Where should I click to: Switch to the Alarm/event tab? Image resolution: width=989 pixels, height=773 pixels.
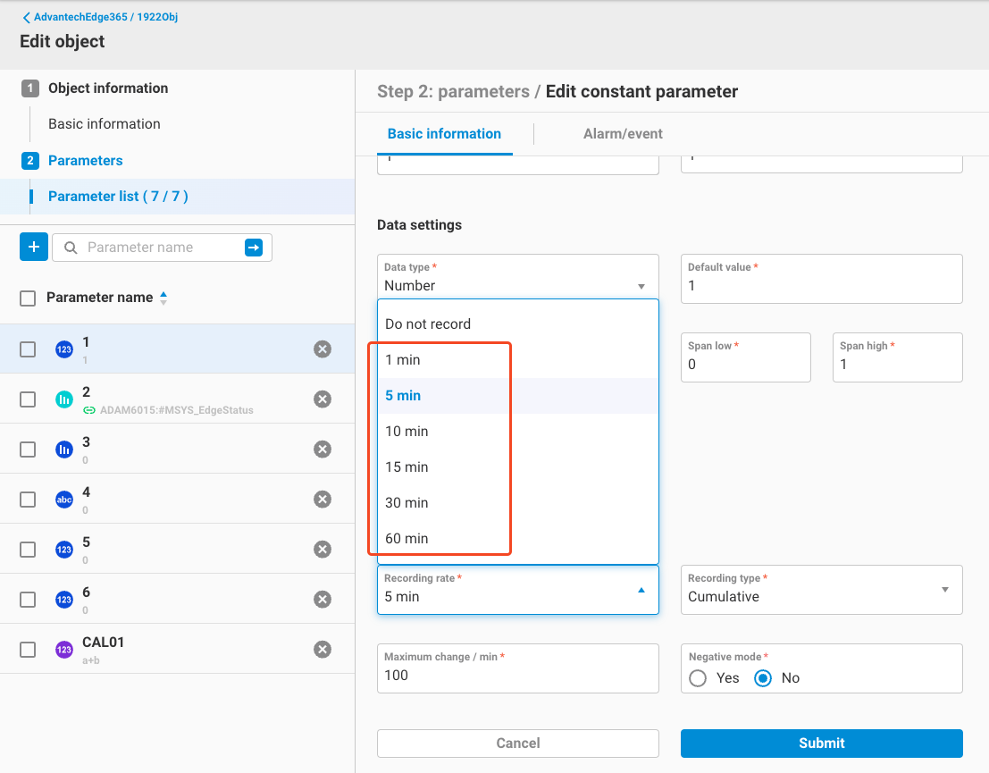[x=623, y=134]
